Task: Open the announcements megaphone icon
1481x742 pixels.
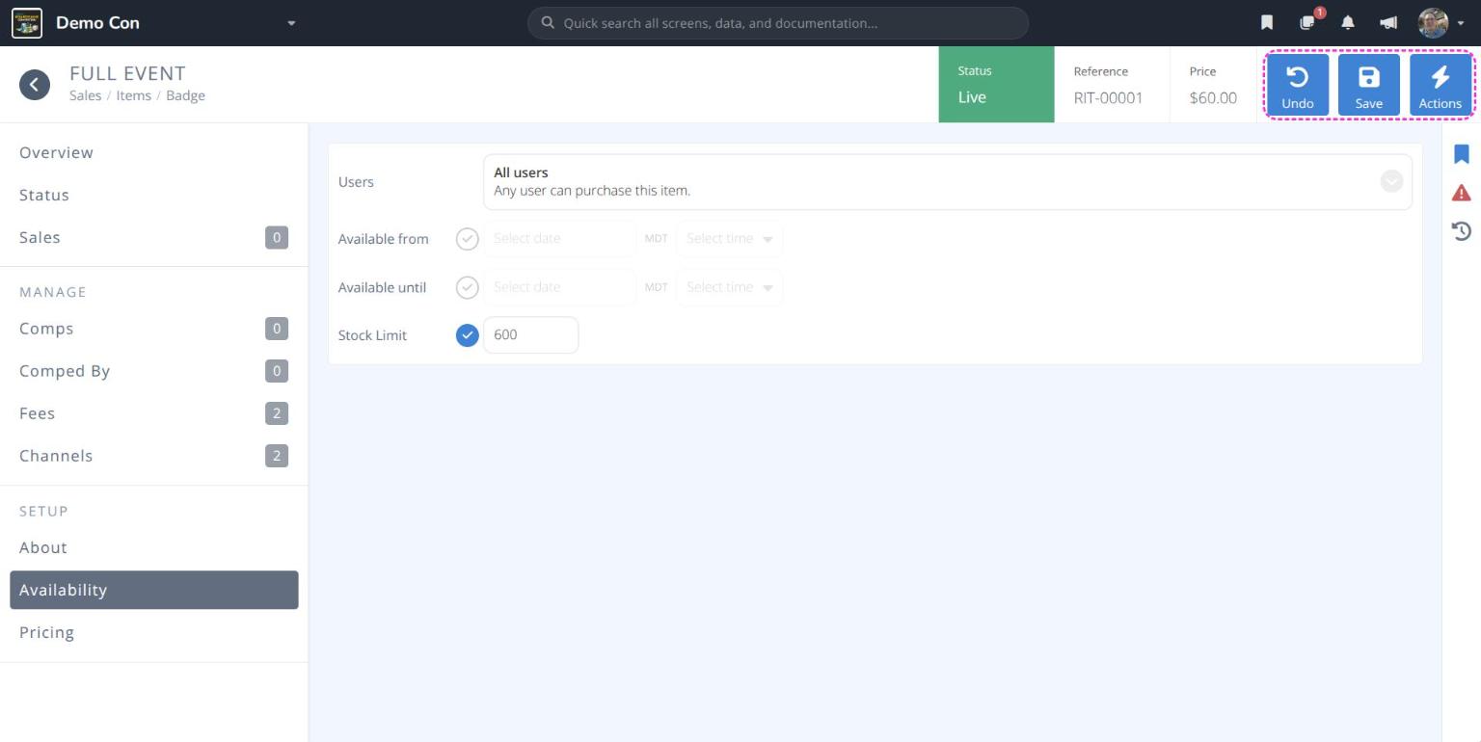Action: click(1388, 23)
